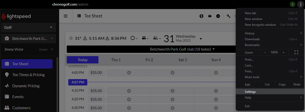Screen dimensions: 305x112
Task: Open the envelope mail icon
Action: point(210,16)
